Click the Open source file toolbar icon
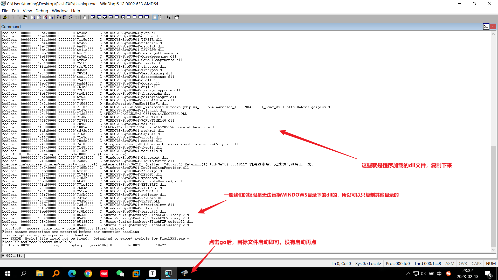The image size is (498, 280). [x=5, y=17]
